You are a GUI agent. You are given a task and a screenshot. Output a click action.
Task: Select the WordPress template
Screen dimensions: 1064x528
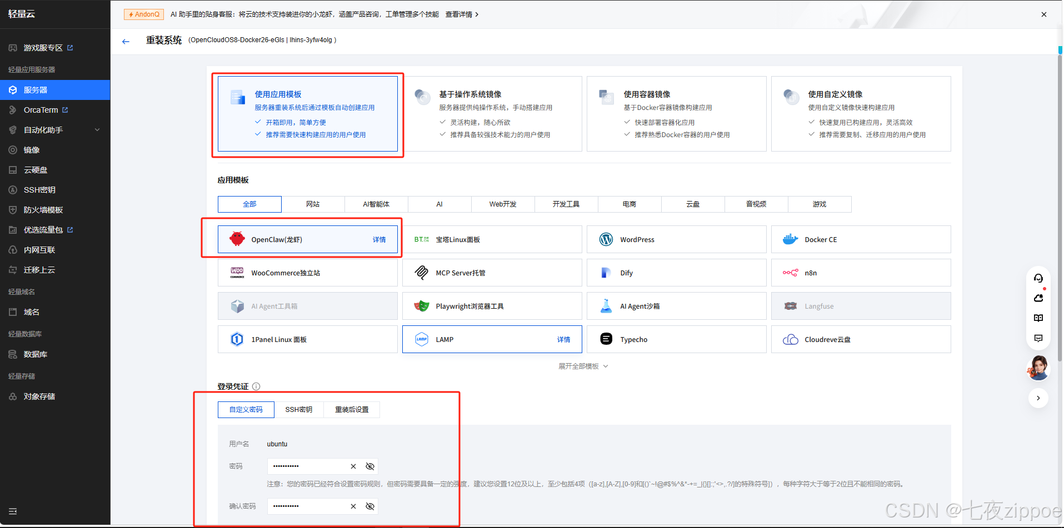[x=677, y=239]
